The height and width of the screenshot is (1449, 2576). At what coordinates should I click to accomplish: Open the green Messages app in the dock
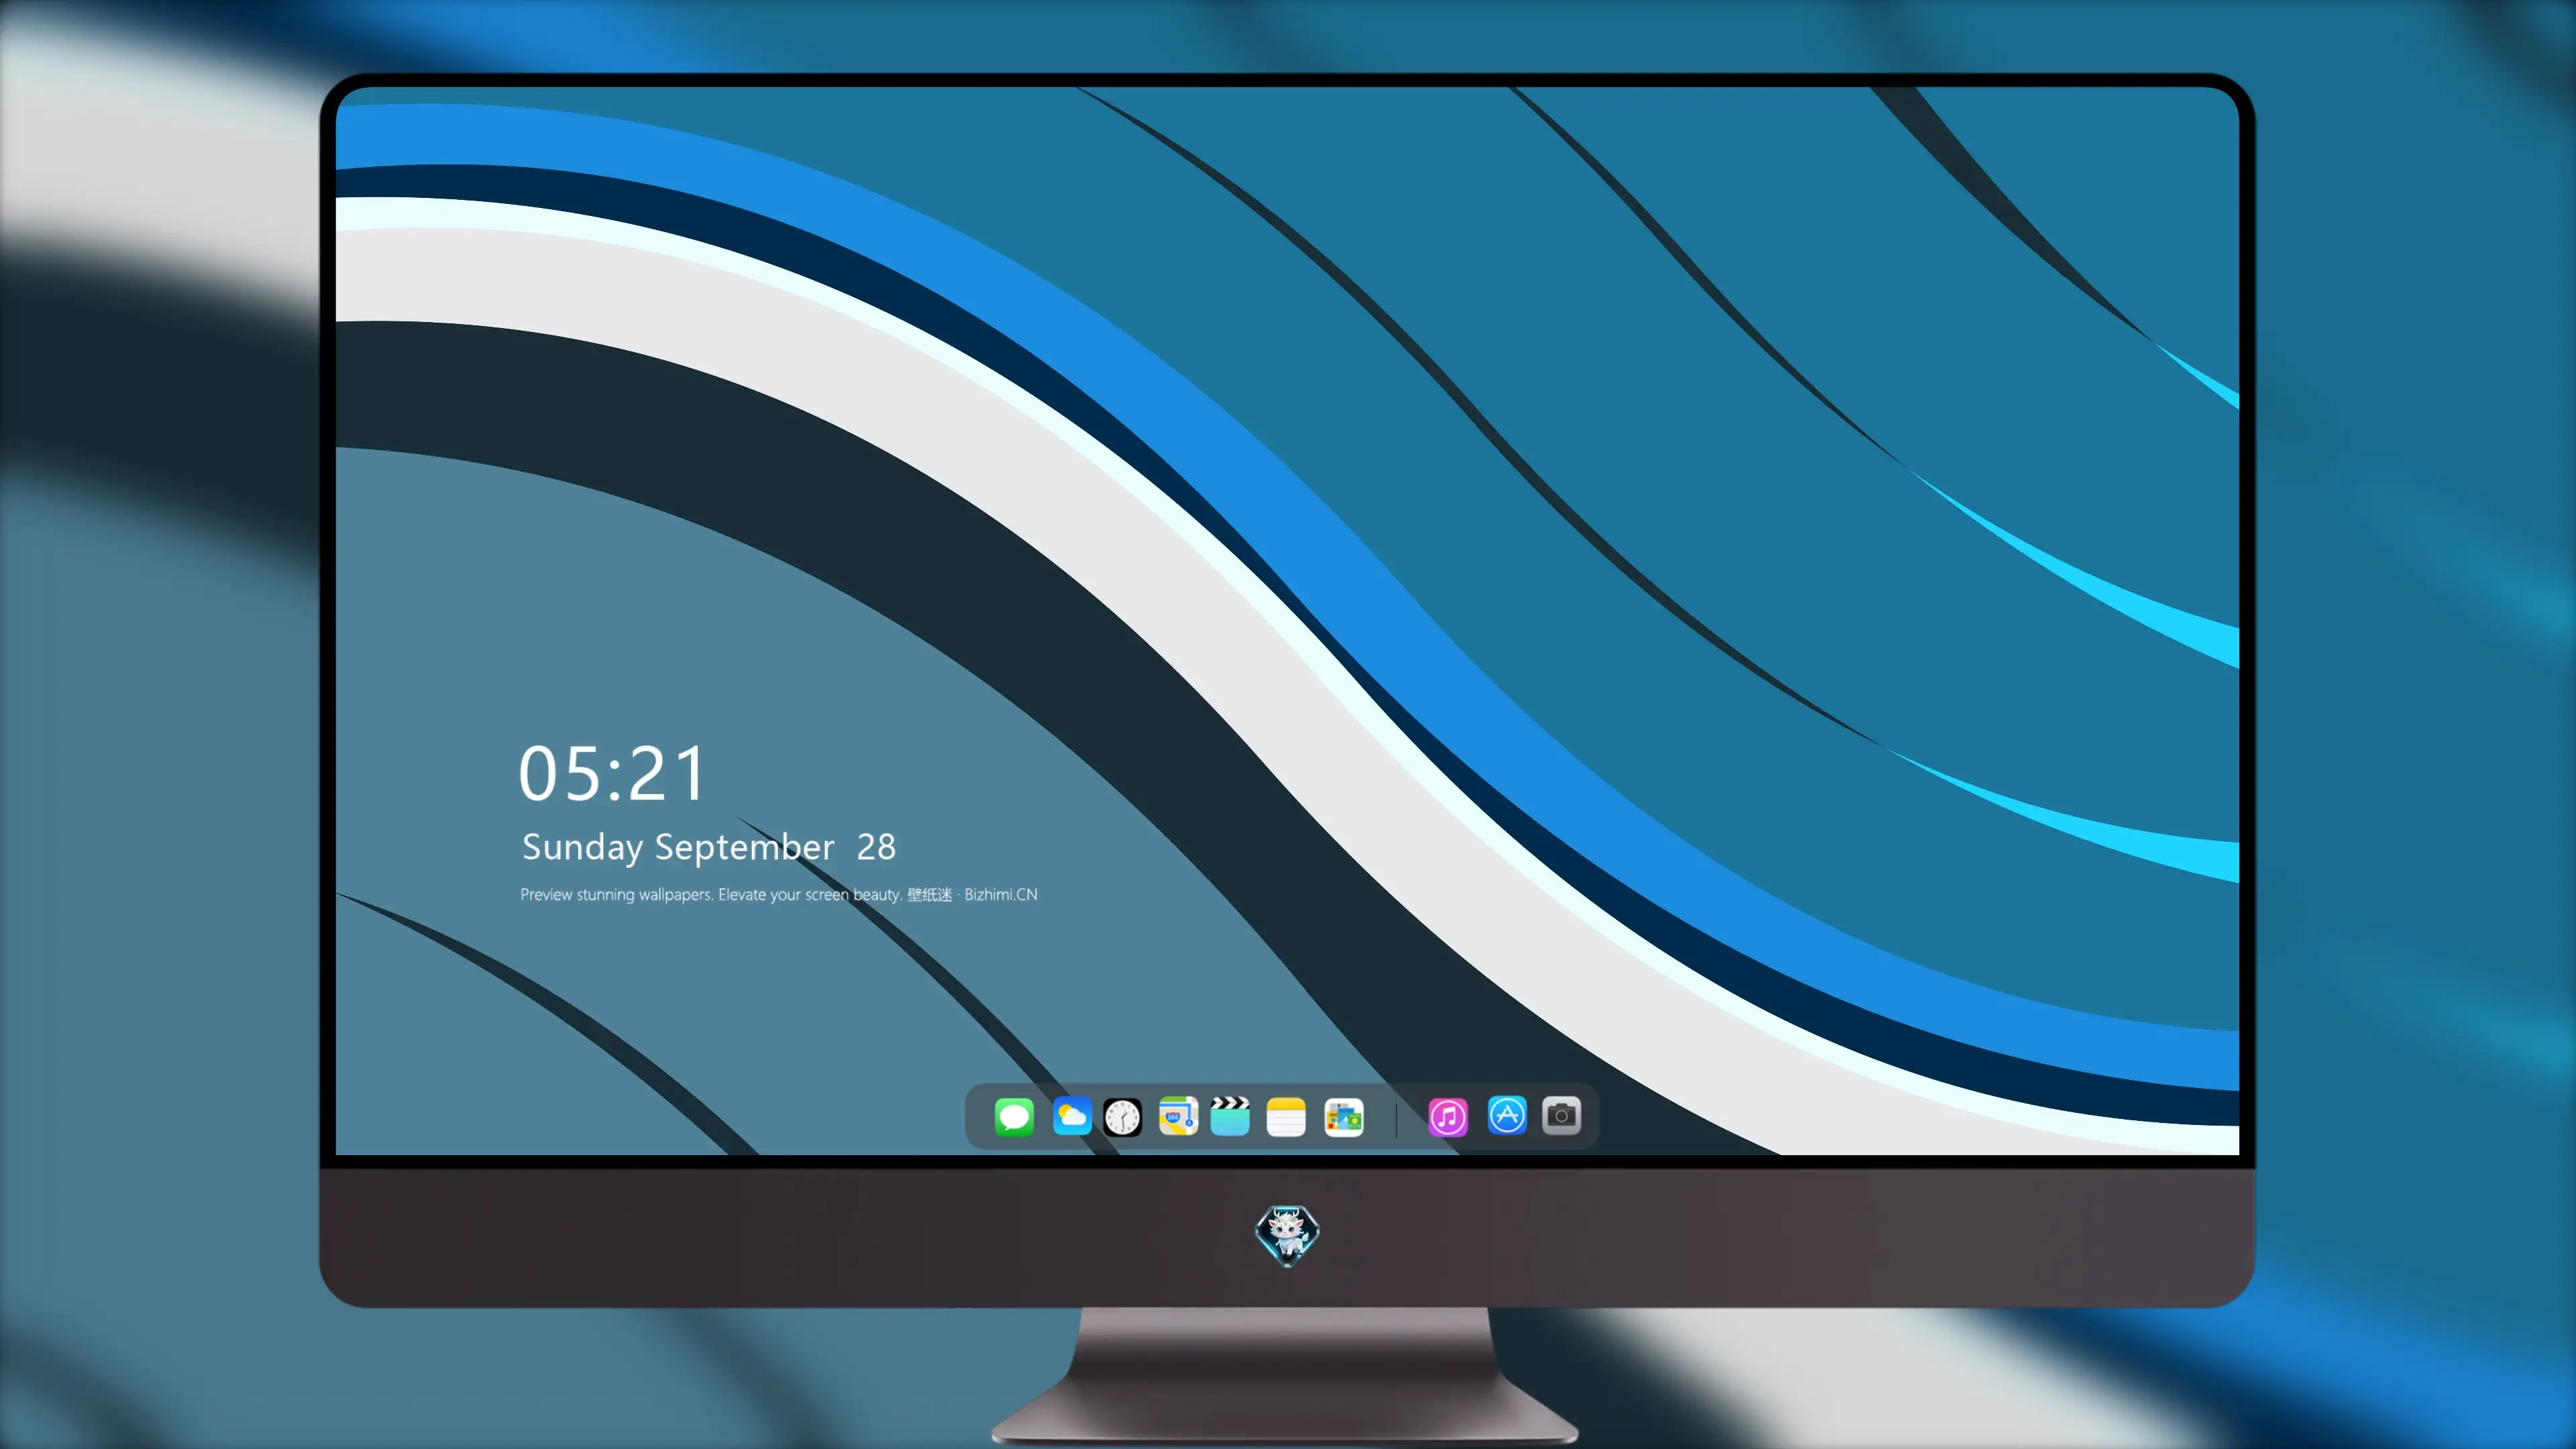(1014, 1117)
